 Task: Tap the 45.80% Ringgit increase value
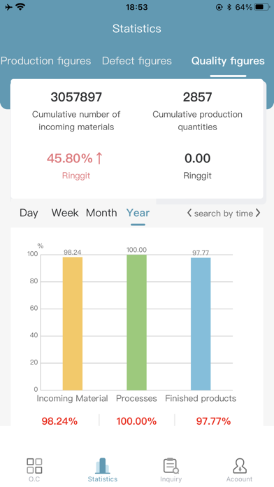tap(75, 158)
